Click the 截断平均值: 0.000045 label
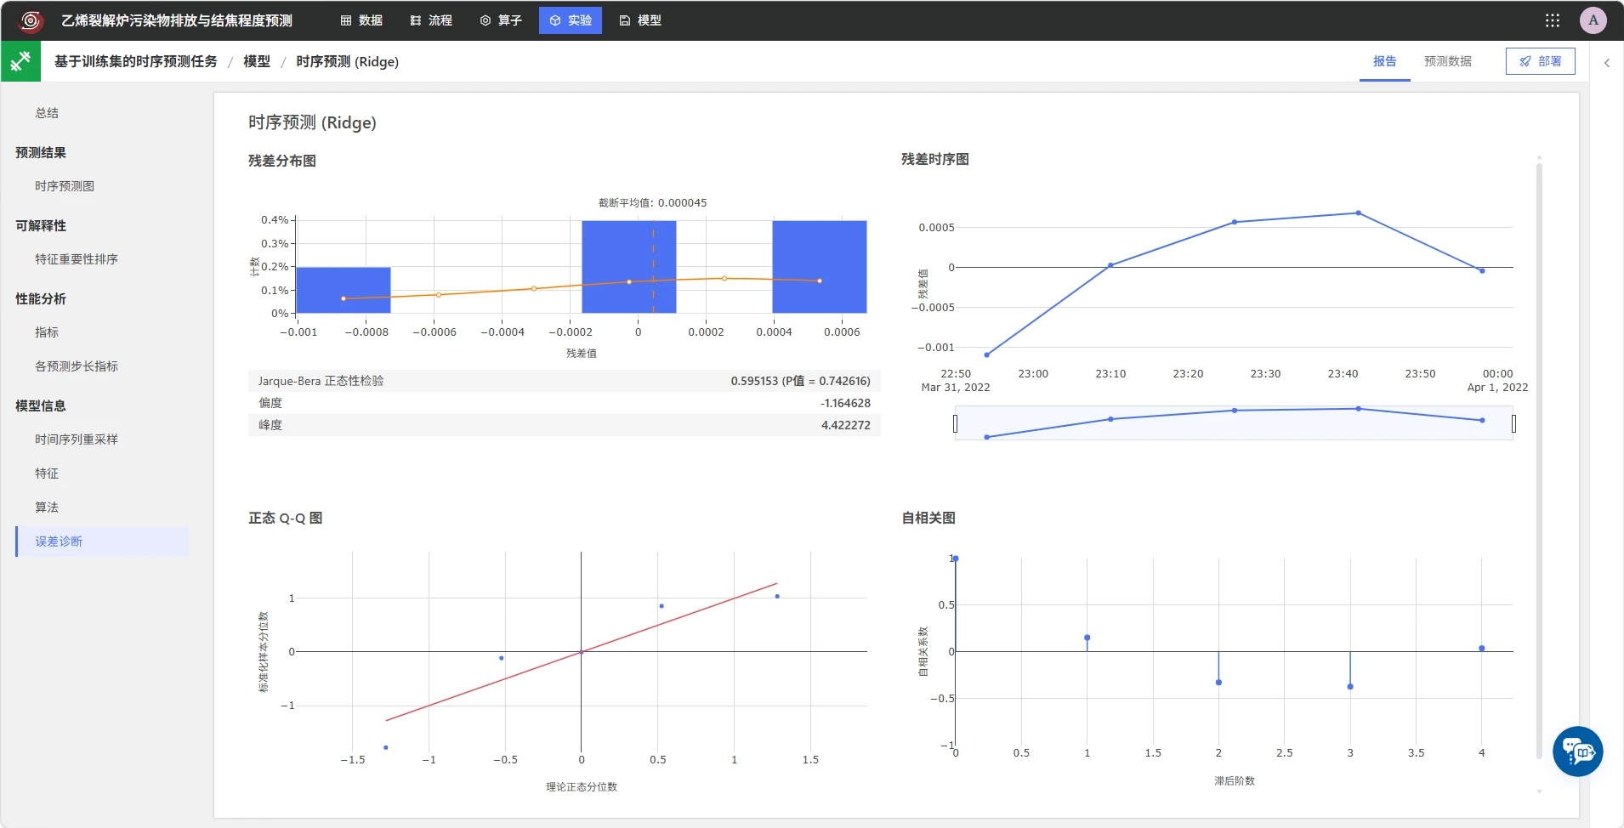 coord(652,202)
